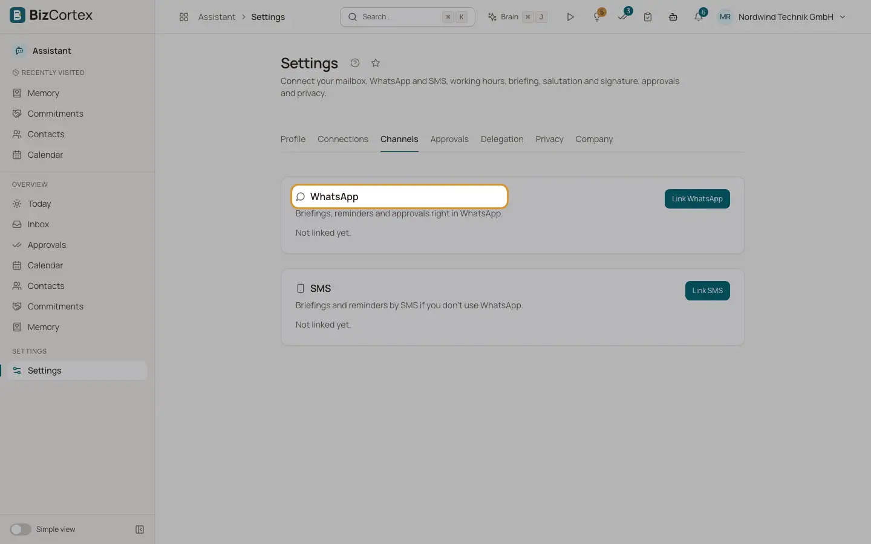The height and width of the screenshot is (544, 871).
Task: Open the Company tab
Action: tap(594, 139)
